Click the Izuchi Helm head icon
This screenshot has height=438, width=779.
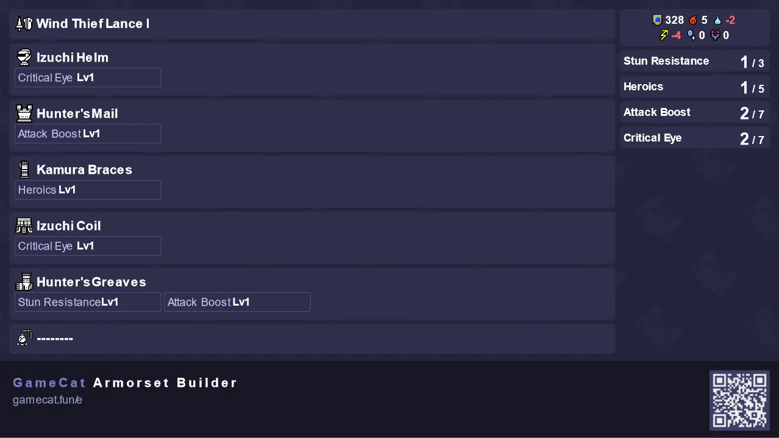click(24, 57)
